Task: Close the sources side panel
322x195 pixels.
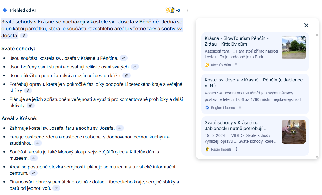Action: [x=306, y=25]
